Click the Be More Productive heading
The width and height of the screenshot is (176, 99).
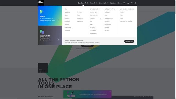[x=46, y=97]
